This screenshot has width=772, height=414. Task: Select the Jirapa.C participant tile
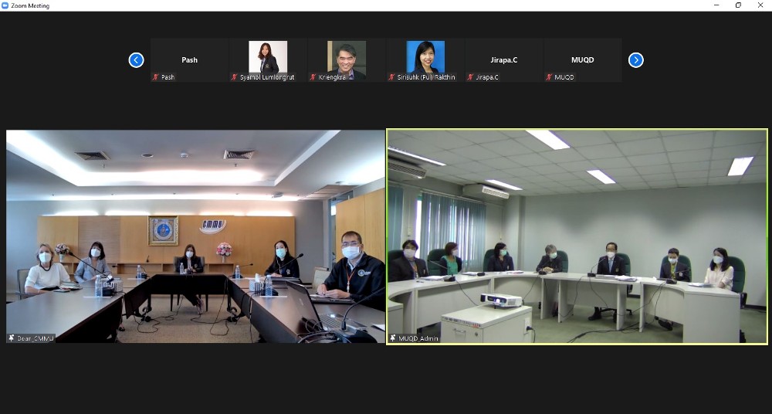504,60
